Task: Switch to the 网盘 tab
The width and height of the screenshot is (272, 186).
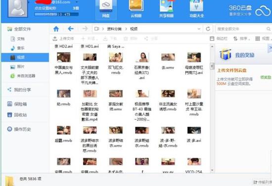Action: click(x=106, y=10)
